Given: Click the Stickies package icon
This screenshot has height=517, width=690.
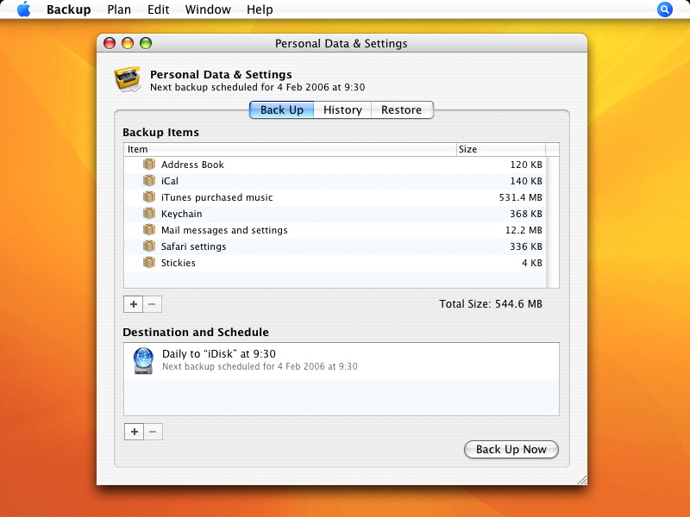Looking at the screenshot, I should 149,263.
